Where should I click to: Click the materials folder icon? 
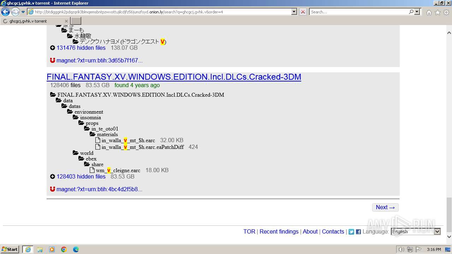(x=93, y=134)
